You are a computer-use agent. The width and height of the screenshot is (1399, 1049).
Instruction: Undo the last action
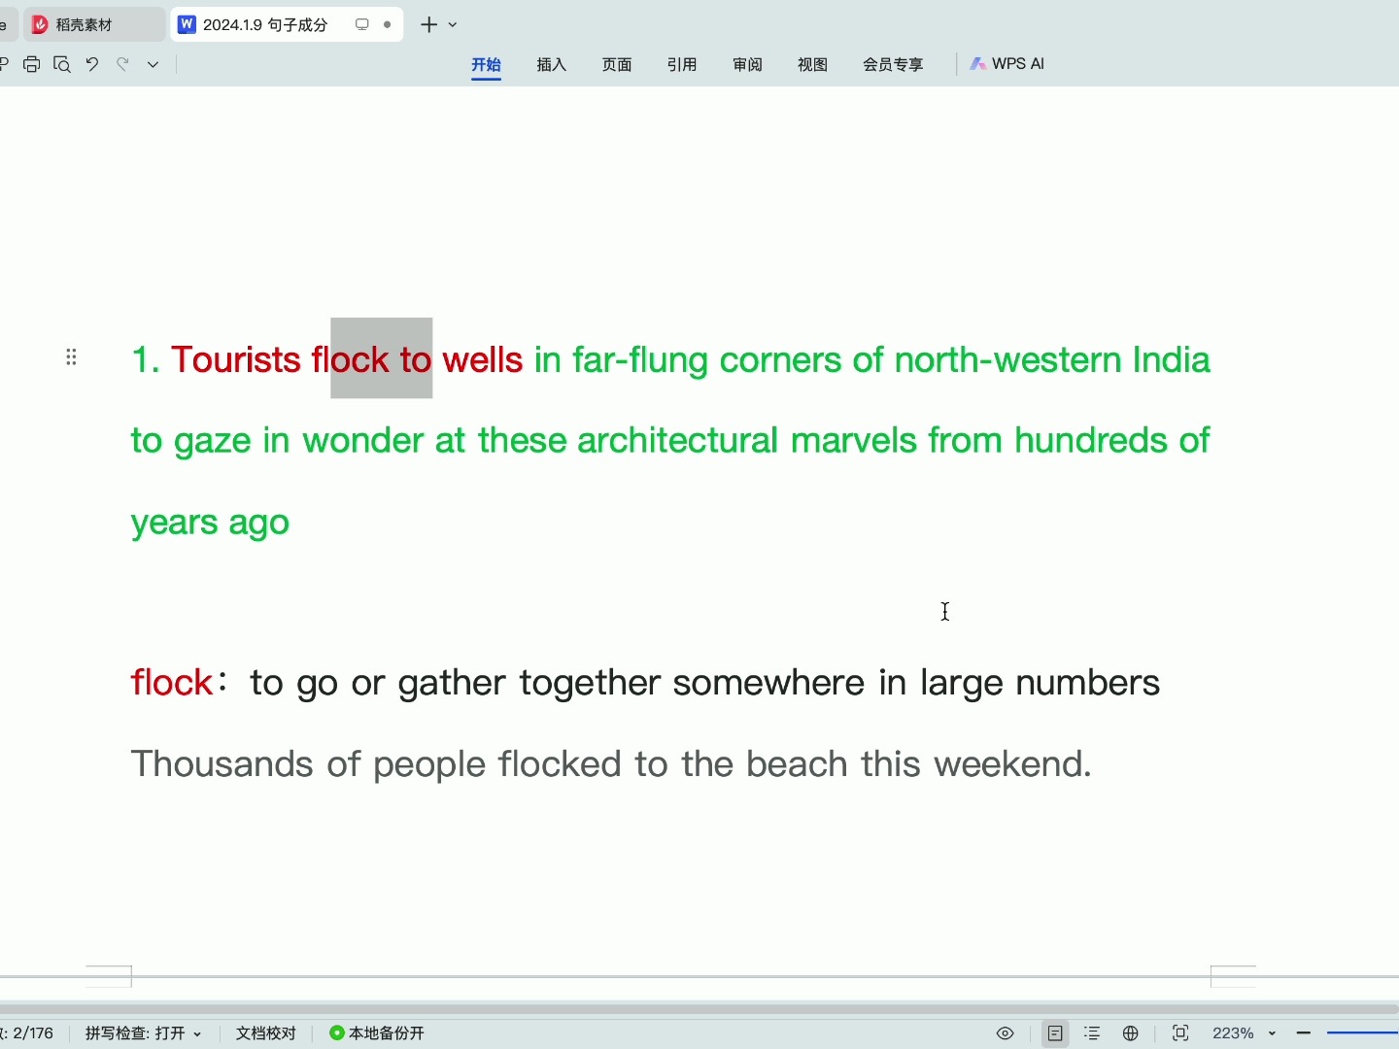pos(92,64)
